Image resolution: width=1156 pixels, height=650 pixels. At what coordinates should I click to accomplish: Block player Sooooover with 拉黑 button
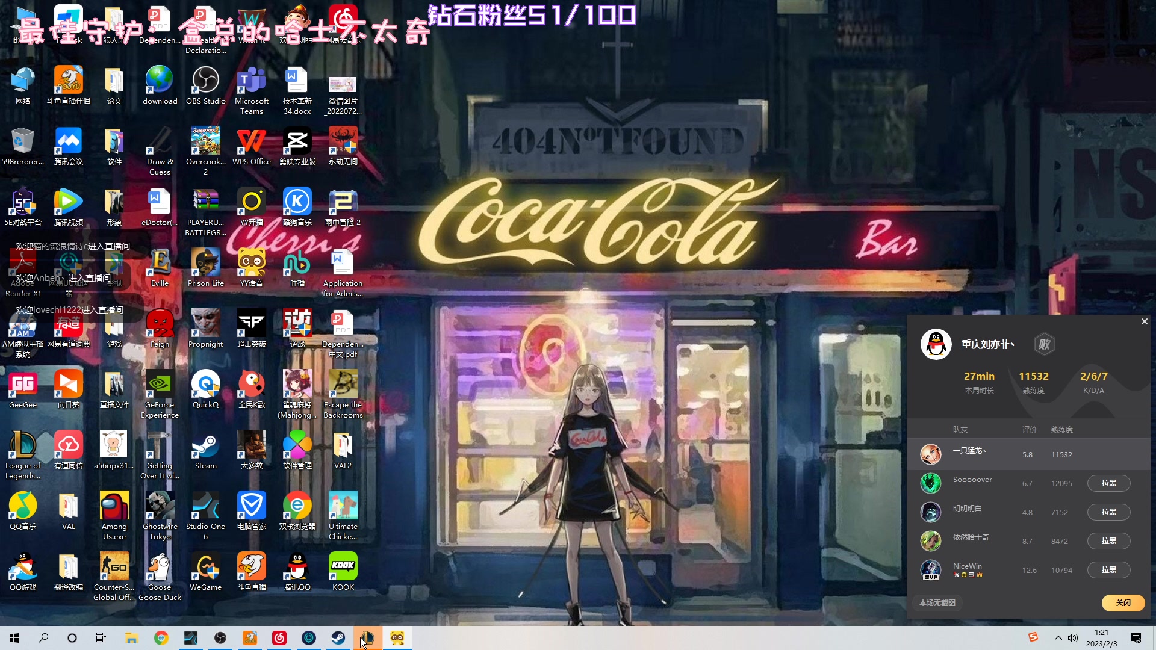click(1108, 483)
